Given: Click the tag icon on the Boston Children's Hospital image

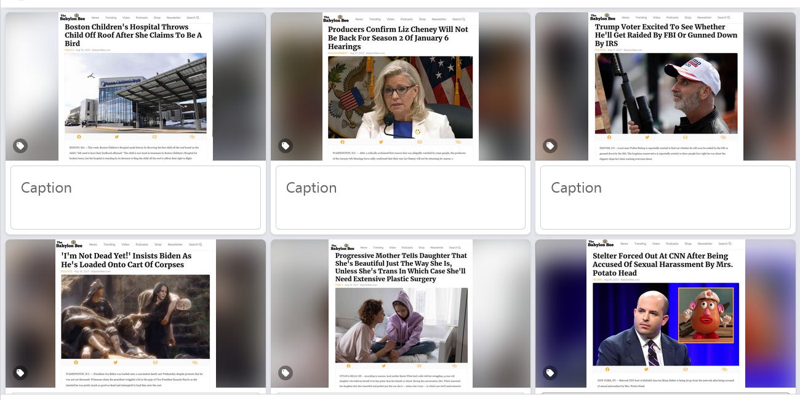Looking at the screenshot, I should pyautogui.click(x=20, y=146).
